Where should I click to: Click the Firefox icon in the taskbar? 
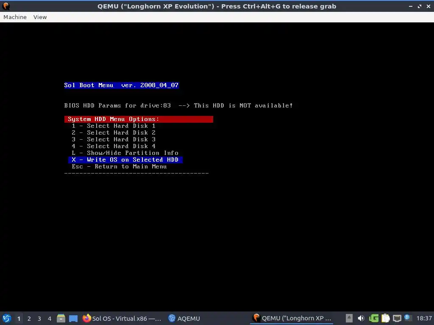[86, 318]
